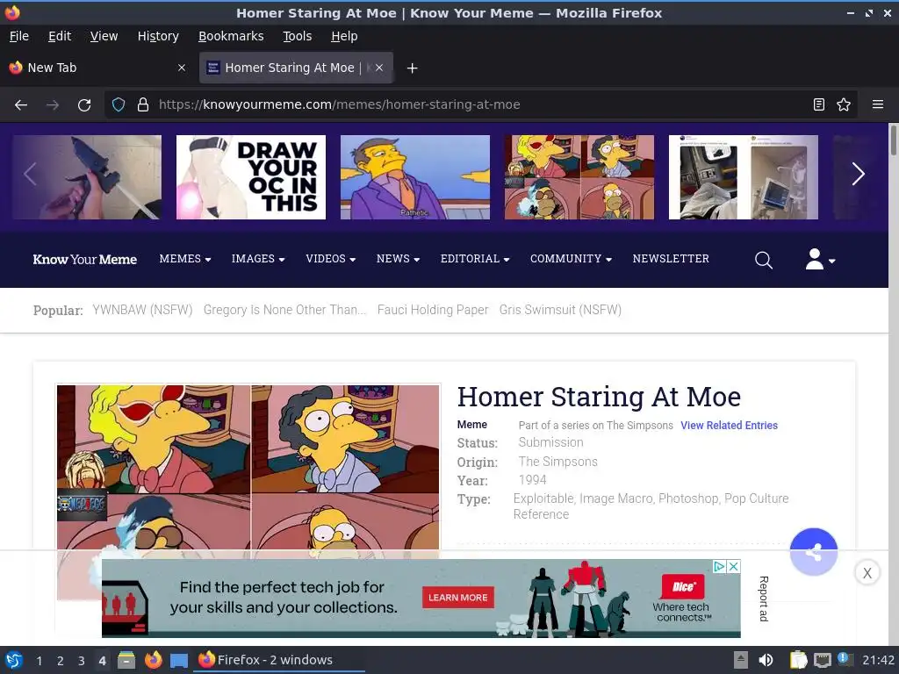
Task: Expand the COMMUNITY dropdown menu
Action: (571, 259)
